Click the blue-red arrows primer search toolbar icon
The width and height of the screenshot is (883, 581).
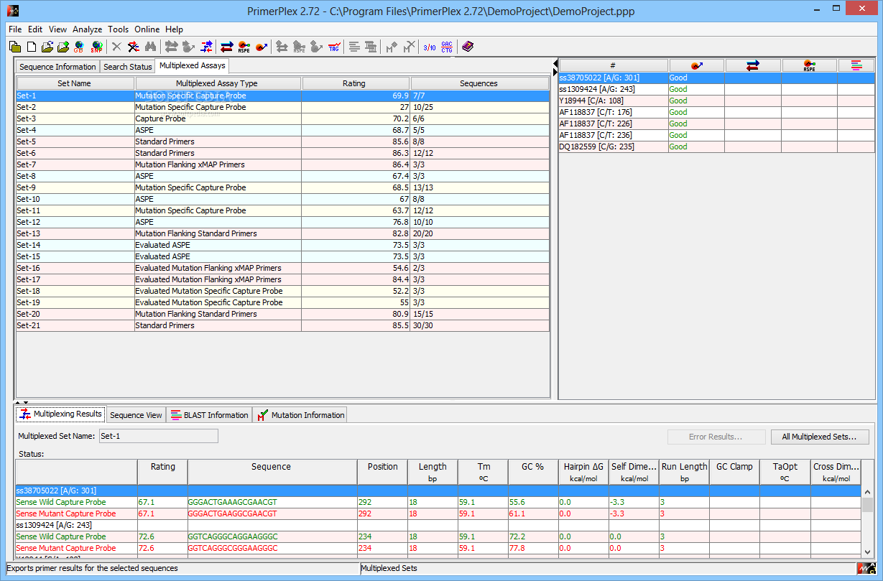(x=227, y=47)
